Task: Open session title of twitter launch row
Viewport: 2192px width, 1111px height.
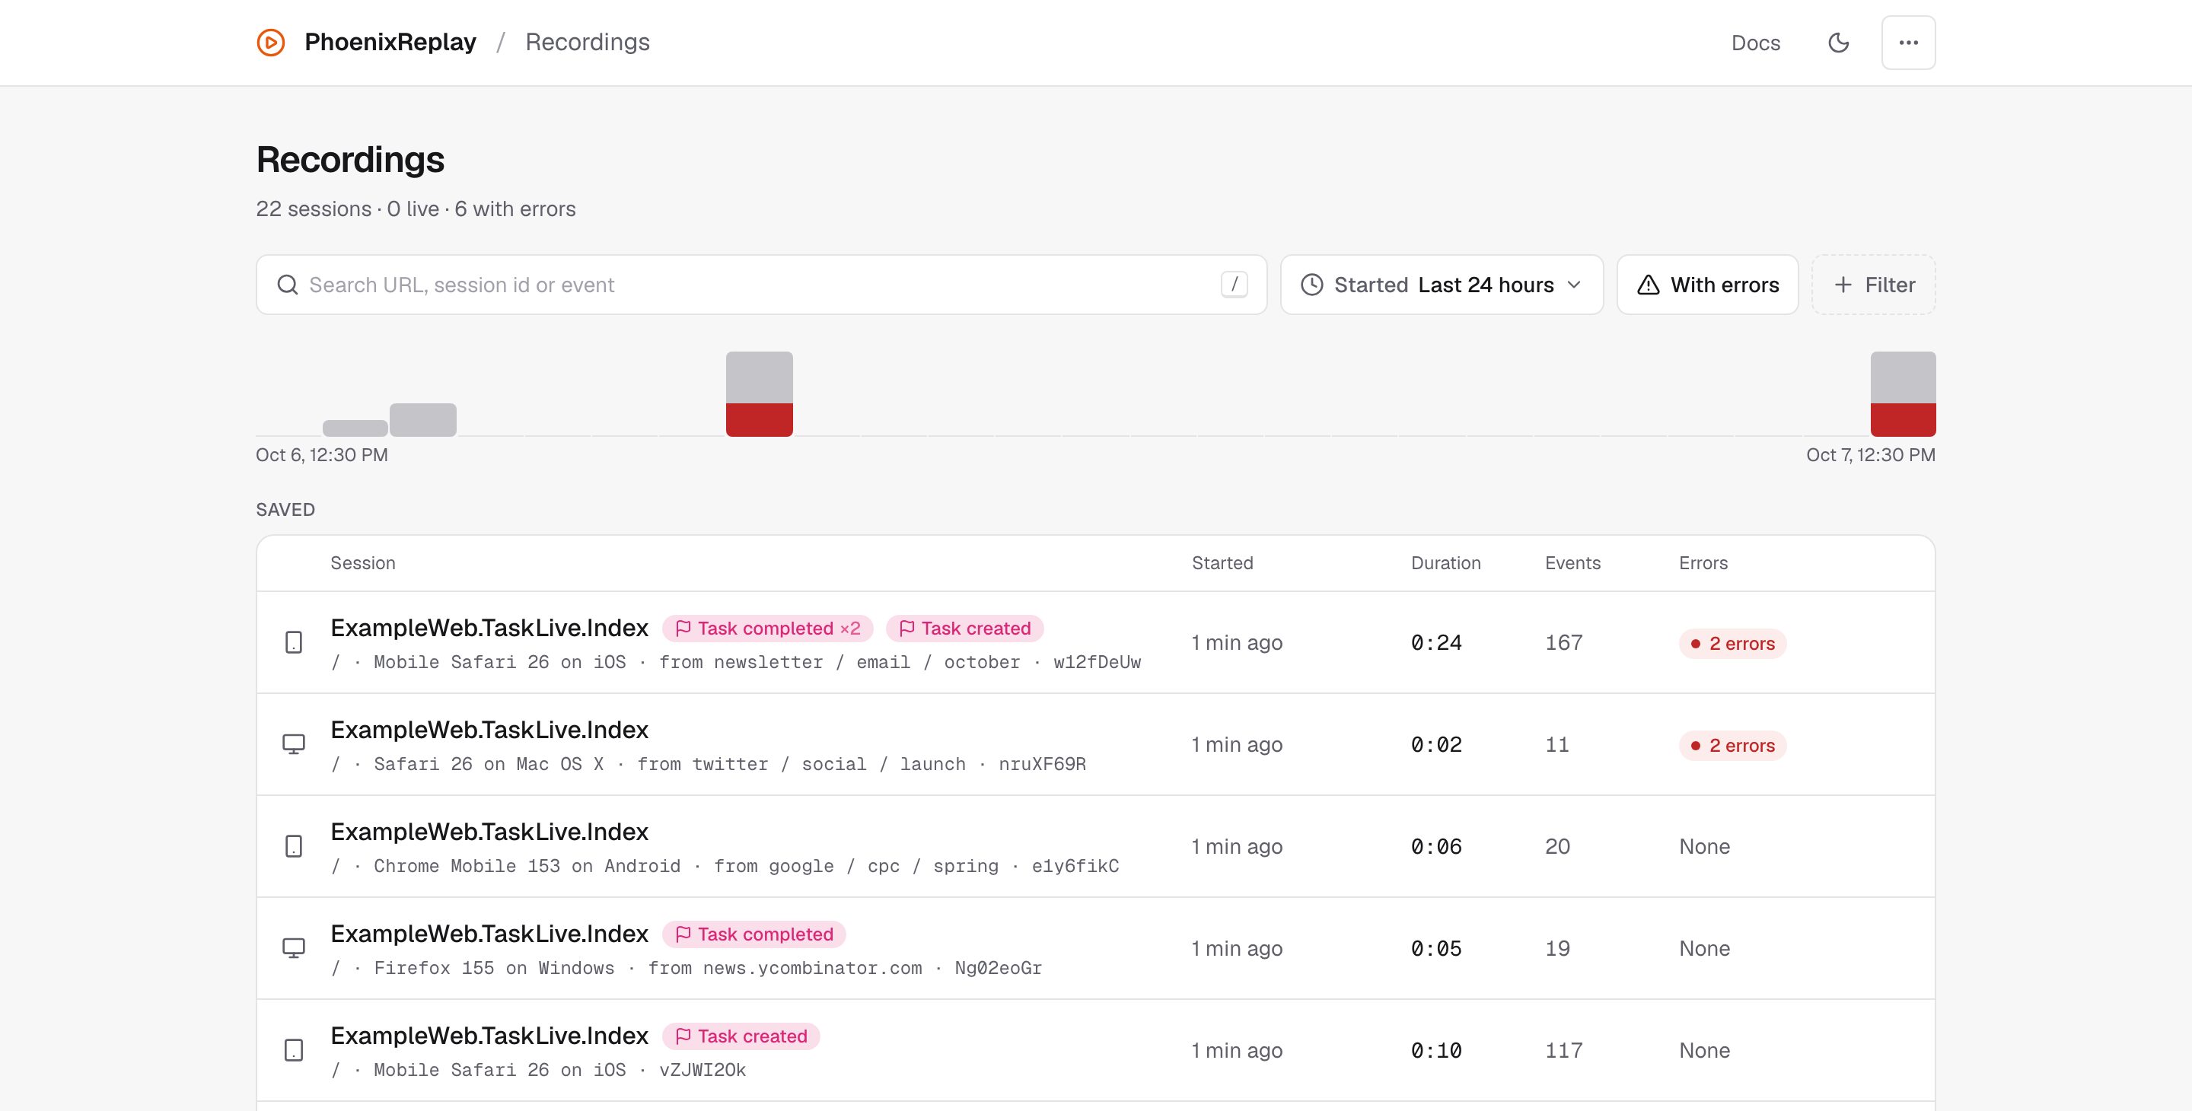Action: [489, 730]
